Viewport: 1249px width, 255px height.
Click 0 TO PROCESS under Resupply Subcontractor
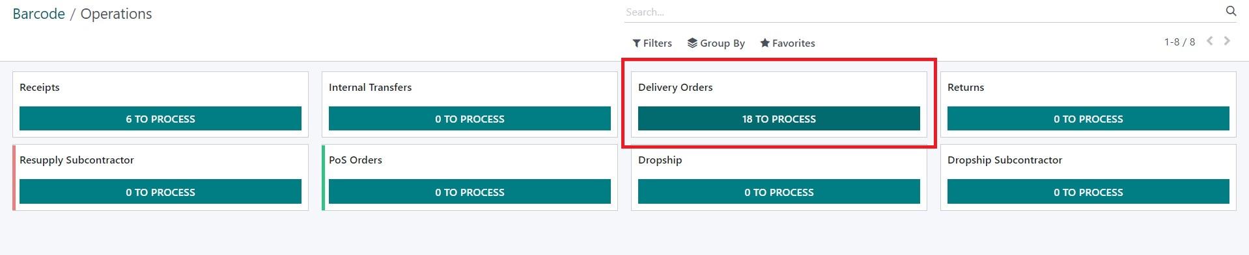(160, 192)
